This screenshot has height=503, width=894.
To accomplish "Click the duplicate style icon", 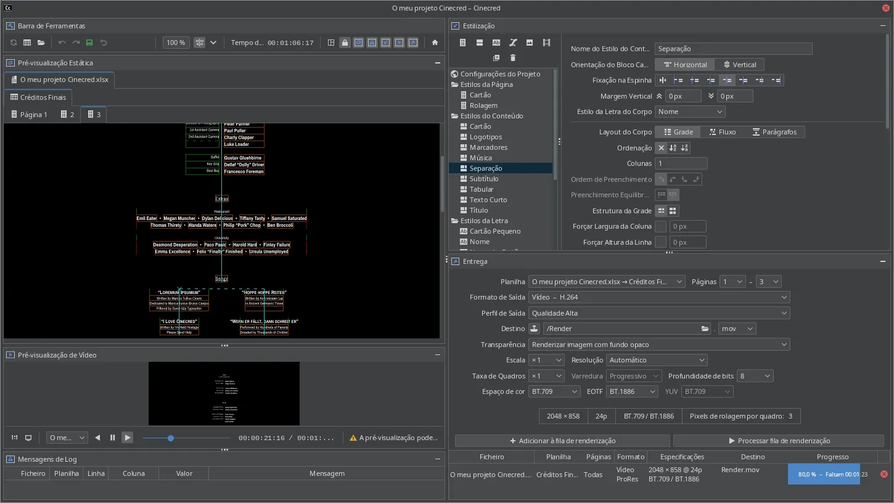I will pyautogui.click(x=496, y=58).
